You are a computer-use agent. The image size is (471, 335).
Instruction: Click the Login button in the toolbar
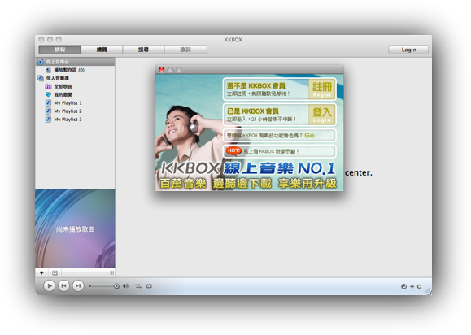coord(408,50)
